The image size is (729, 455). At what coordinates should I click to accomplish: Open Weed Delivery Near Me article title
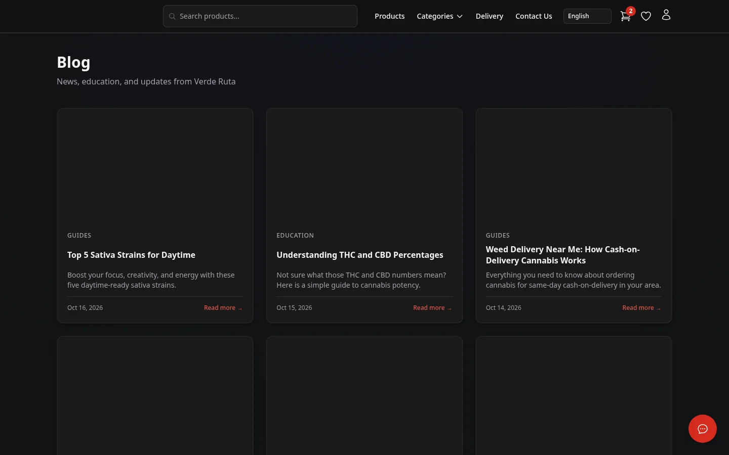point(562,255)
